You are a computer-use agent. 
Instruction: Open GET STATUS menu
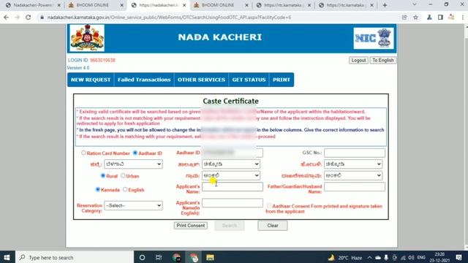point(249,80)
